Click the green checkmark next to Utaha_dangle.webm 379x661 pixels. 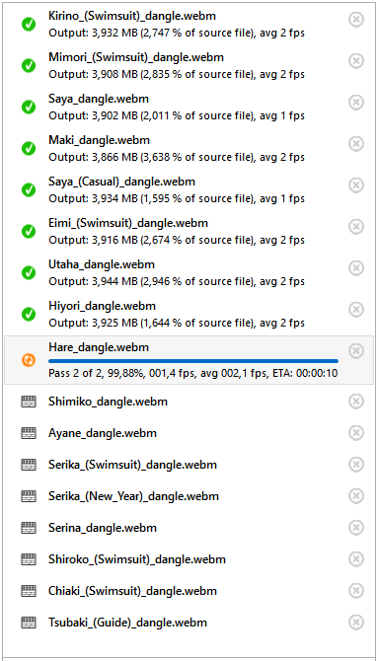[x=29, y=272]
